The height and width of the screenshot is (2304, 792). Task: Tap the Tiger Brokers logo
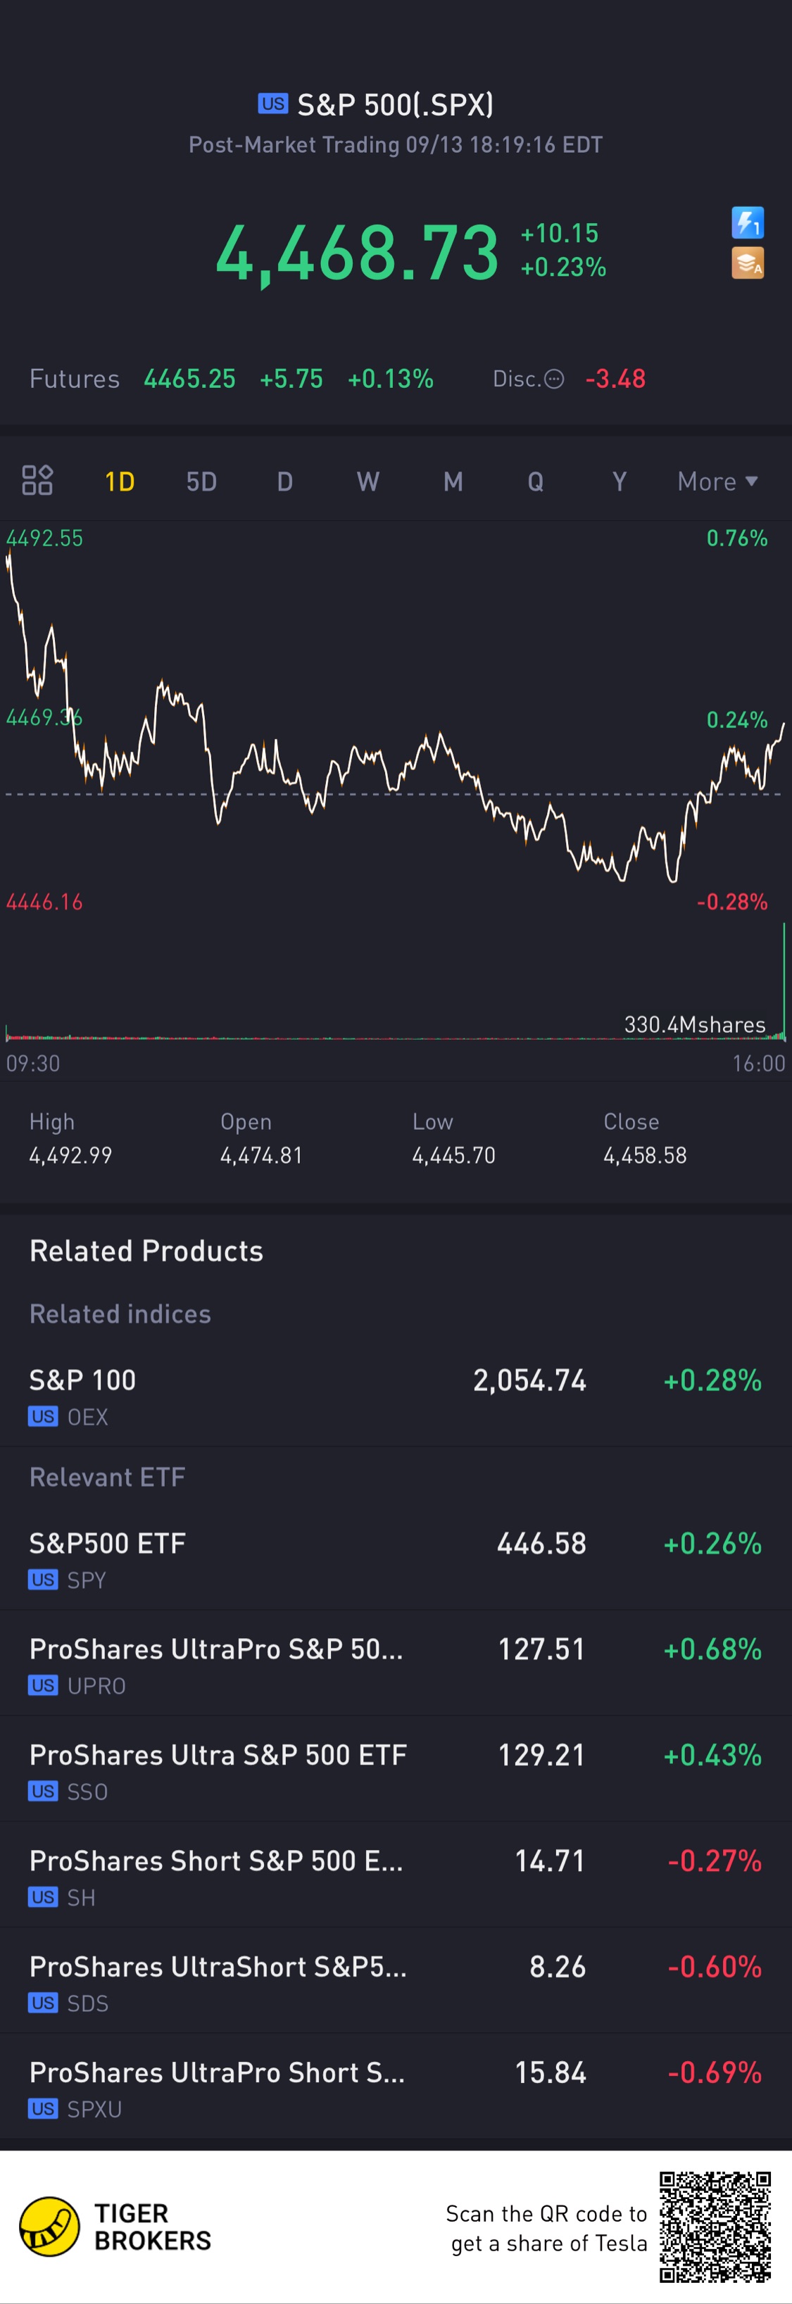[x=50, y=2226]
